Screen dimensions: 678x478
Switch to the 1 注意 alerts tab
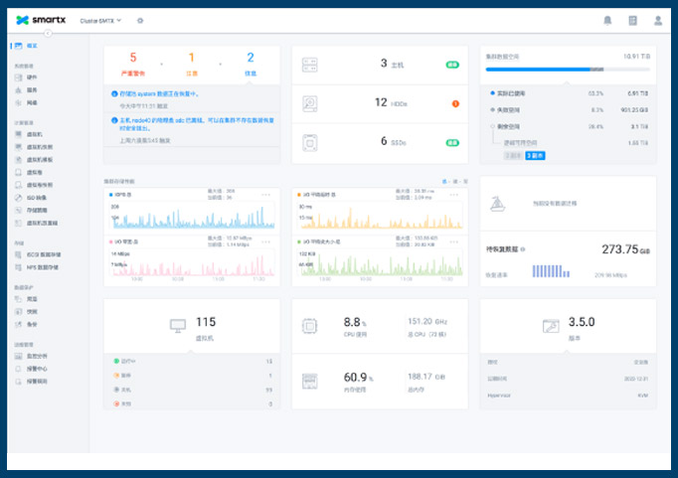click(x=192, y=64)
